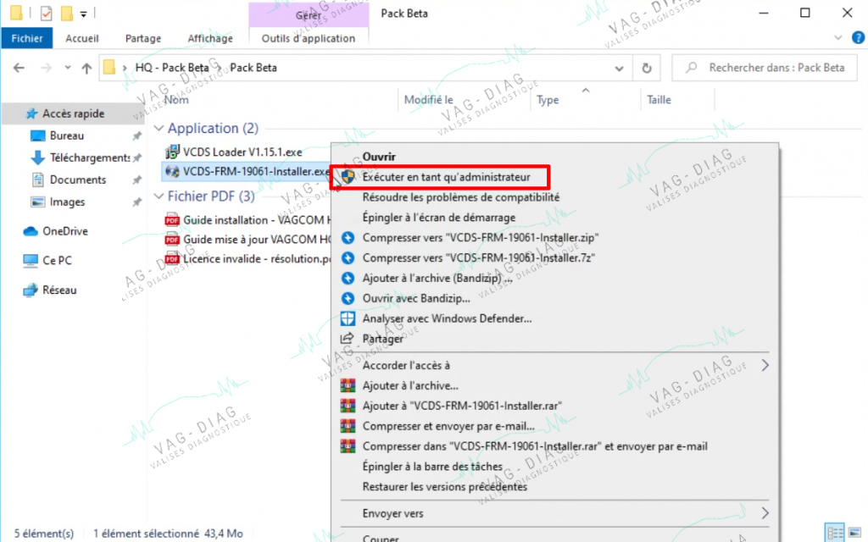This screenshot has width=868, height=542.
Task: Go up one folder level arrow
Action: tap(86, 68)
